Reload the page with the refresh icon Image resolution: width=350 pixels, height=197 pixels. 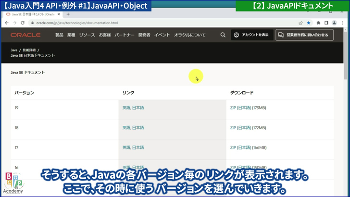pyautogui.click(x=23, y=23)
